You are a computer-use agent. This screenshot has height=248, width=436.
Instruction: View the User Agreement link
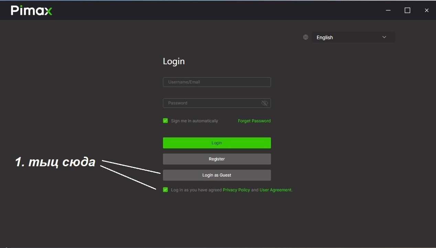coord(276,190)
